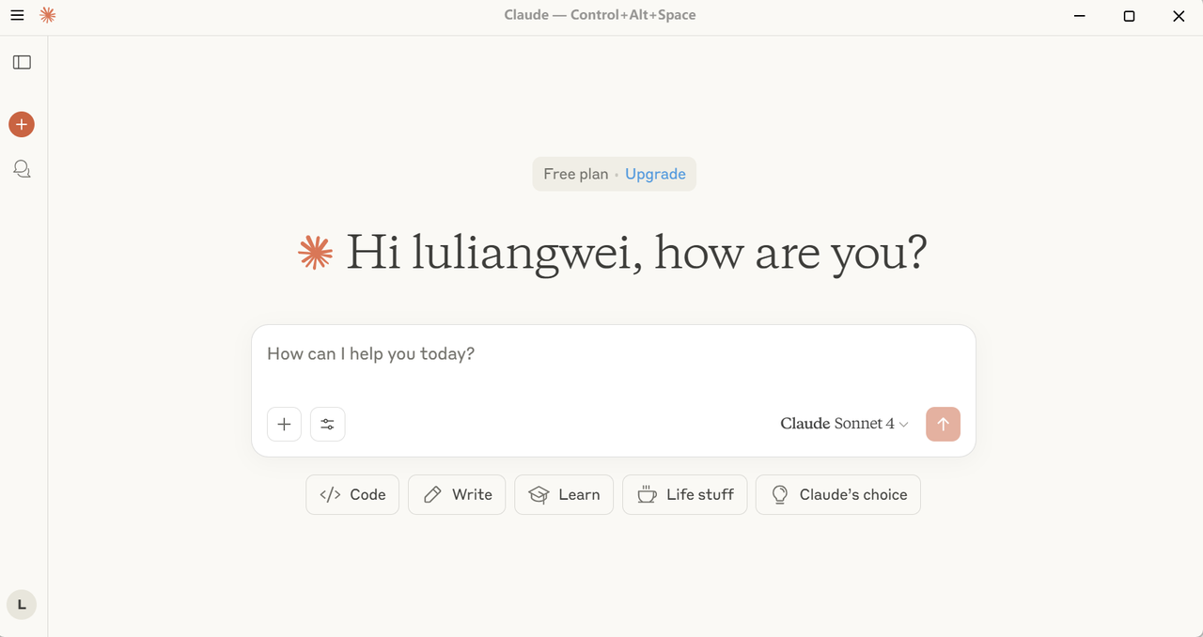Select the Claude's choice chip
The image size is (1203, 637).
click(x=838, y=494)
